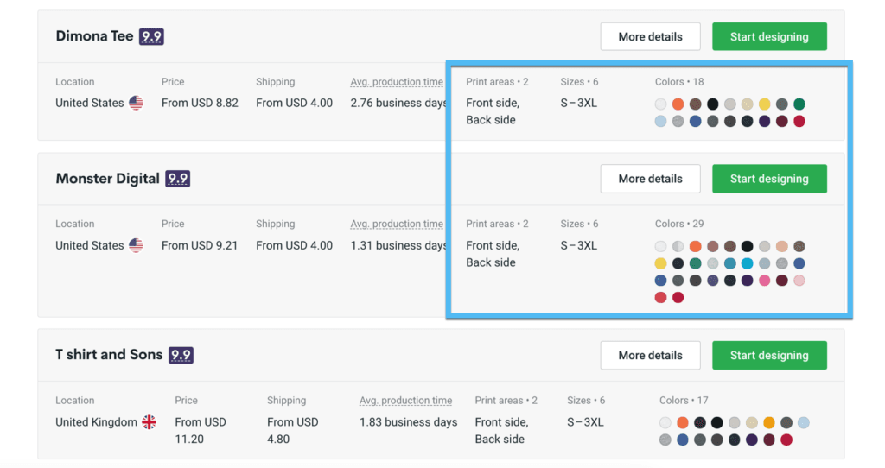Pick the bright red swatch in Dimona Tee colors
This screenshot has width=885, height=468.
pos(799,121)
